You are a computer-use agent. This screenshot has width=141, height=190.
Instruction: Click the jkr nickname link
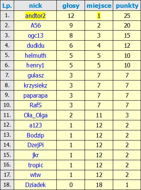(x=36, y=155)
